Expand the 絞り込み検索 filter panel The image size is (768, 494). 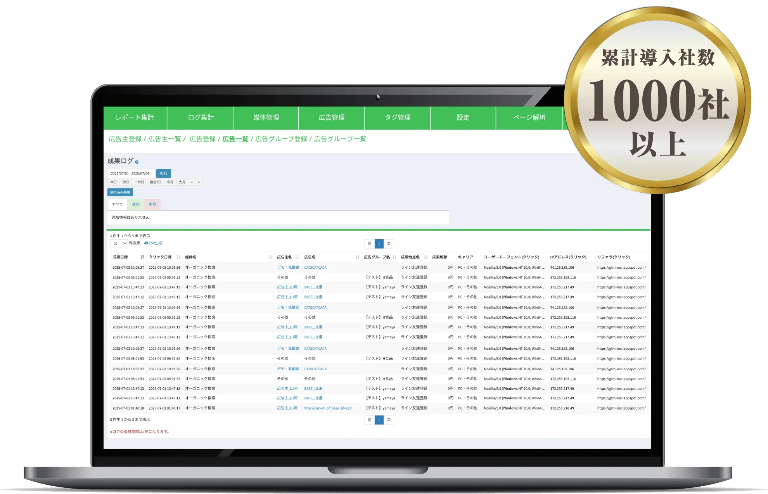pos(120,192)
